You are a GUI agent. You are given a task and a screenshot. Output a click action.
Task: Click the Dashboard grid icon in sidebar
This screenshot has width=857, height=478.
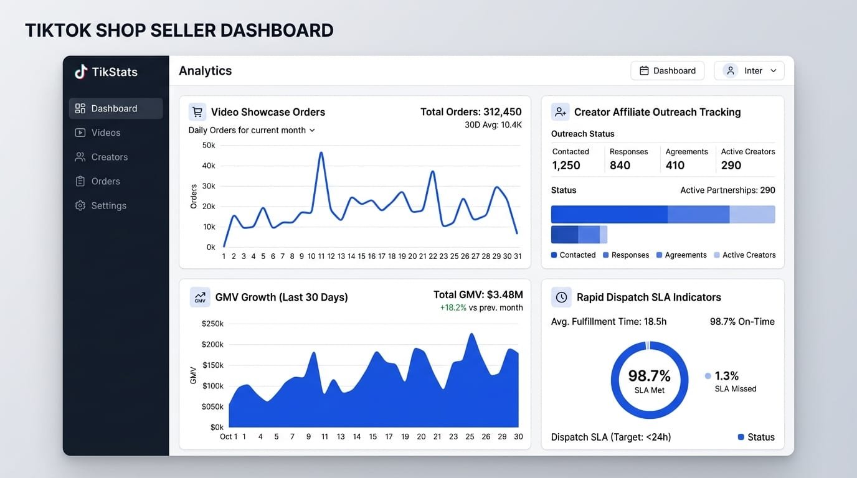point(80,108)
